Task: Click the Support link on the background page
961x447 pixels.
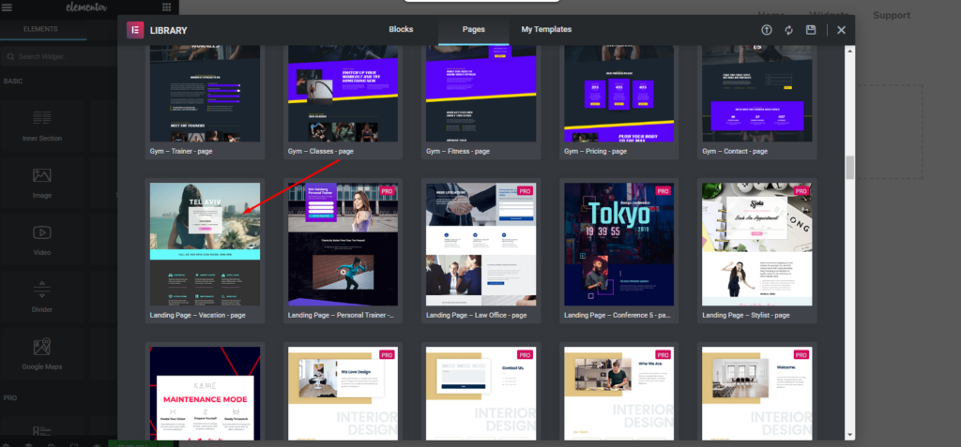Action: tap(892, 15)
